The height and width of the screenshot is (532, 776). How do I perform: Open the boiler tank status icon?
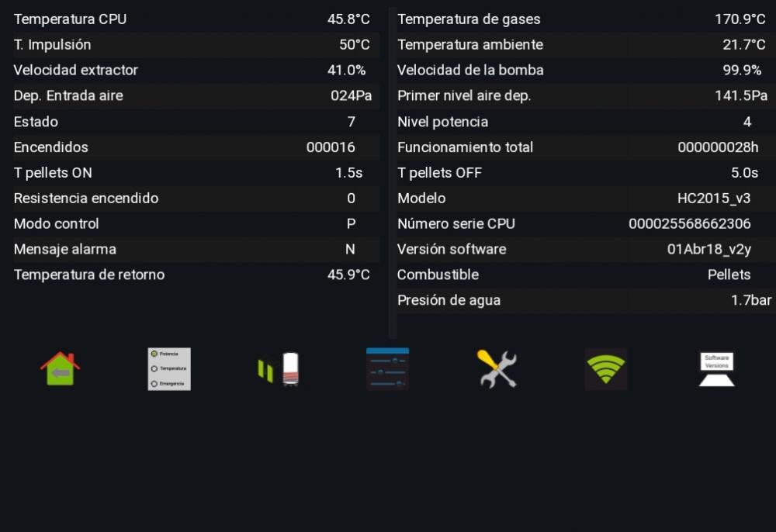click(278, 369)
